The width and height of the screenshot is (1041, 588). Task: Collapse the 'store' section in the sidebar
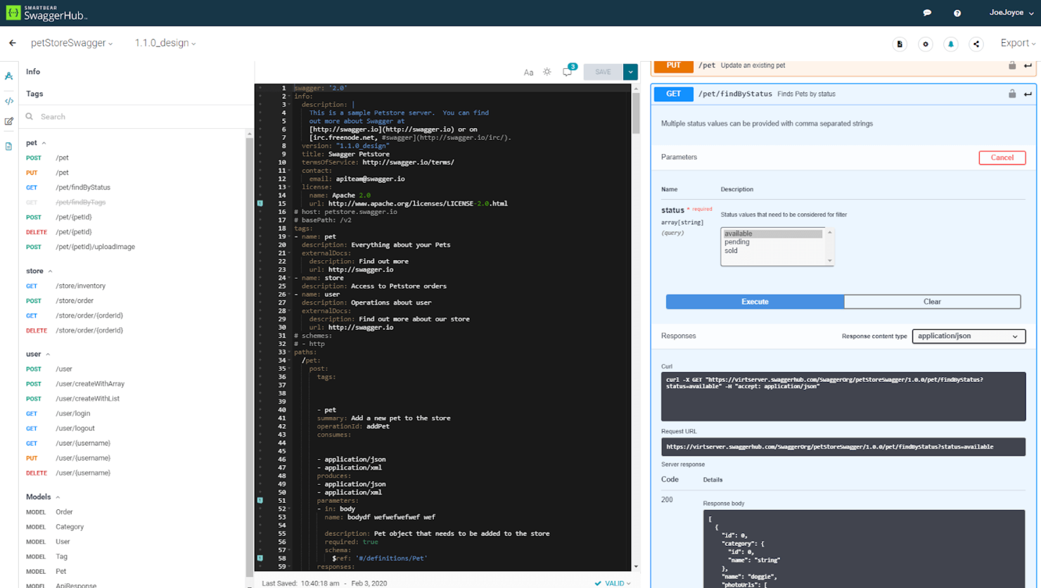49,271
